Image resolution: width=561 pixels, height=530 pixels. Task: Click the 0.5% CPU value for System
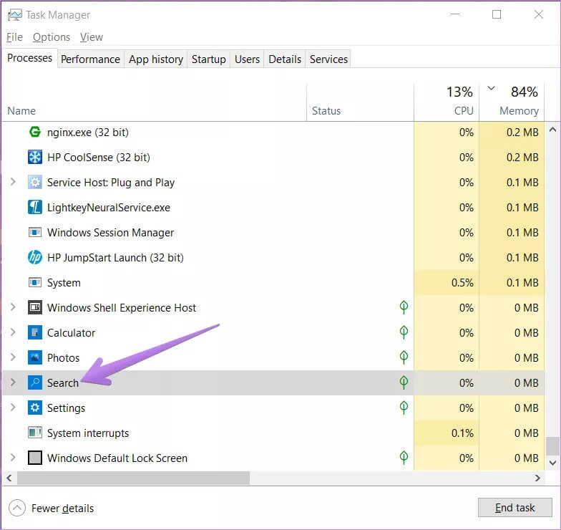click(x=462, y=282)
